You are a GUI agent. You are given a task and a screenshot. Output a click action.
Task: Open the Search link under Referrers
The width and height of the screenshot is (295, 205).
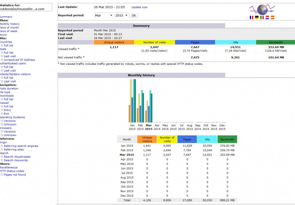(4, 153)
